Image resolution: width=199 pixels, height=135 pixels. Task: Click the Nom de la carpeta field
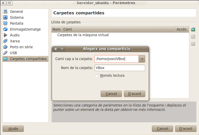pos(120,68)
